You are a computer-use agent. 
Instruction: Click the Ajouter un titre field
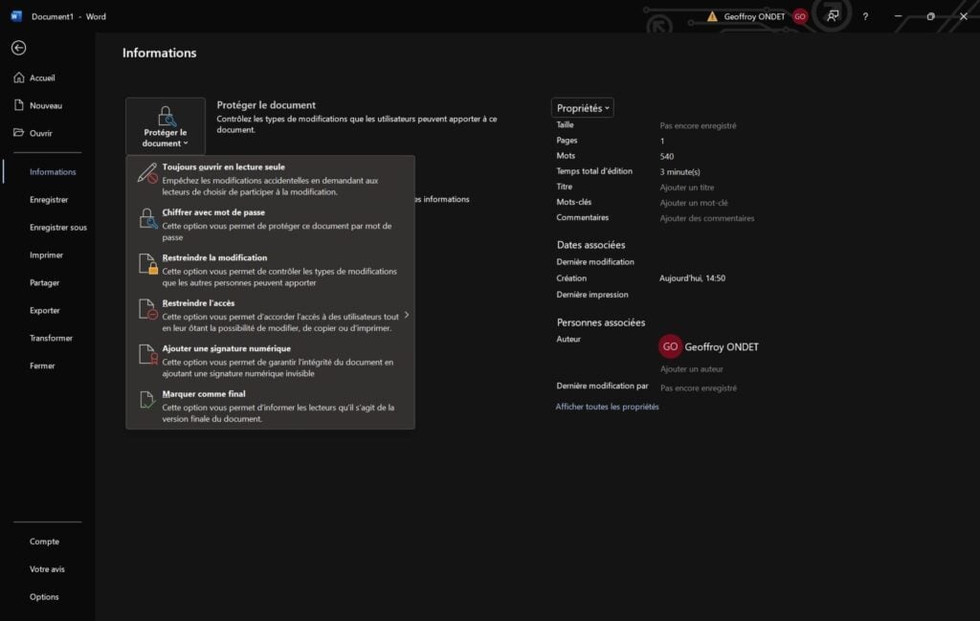pyautogui.click(x=687, y=188)
